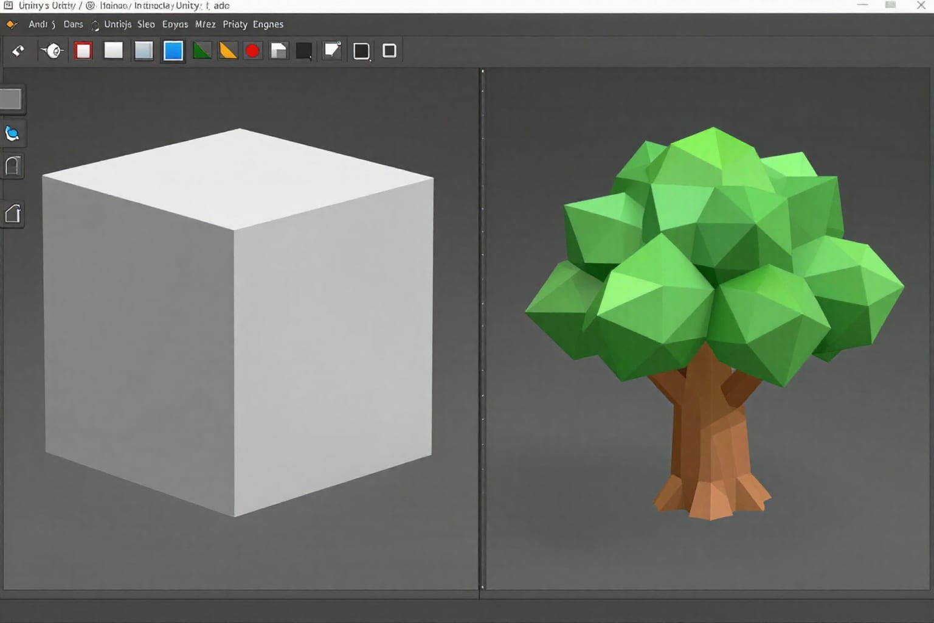Select the highlighted blue square toolbar icon
The image size is (934, 623).
(x=173, y=50)
